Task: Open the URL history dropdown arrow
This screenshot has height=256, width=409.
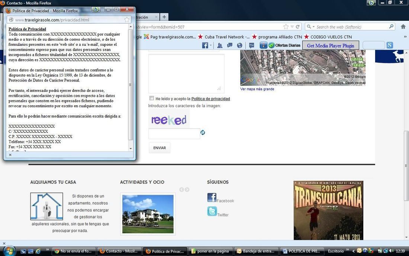Action: click(x=292, y=27)
